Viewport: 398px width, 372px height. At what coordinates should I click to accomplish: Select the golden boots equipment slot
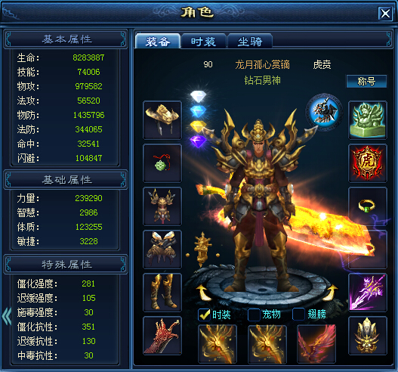162,292
